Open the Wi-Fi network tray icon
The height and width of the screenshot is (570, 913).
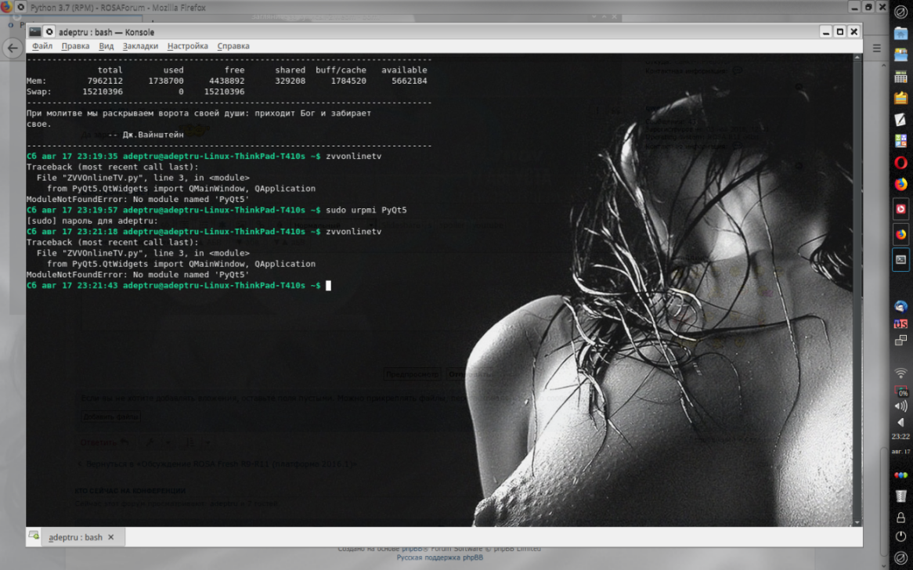coord(900,373)
